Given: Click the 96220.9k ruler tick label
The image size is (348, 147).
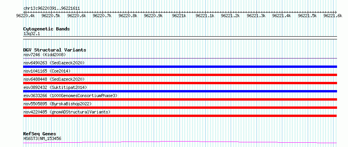Looking at the screenshot, I should point(153,16).
